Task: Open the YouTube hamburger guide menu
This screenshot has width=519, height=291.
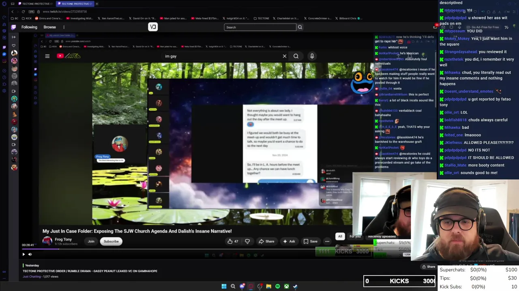Action: 47,56
